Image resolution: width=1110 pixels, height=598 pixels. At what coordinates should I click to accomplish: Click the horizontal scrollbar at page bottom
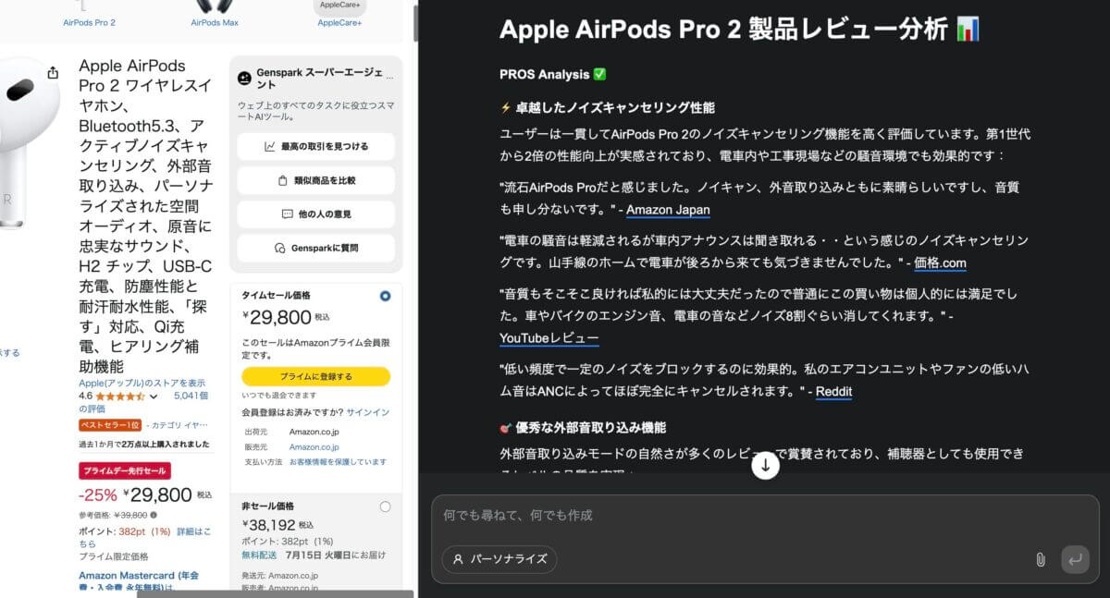pos(274,594)
